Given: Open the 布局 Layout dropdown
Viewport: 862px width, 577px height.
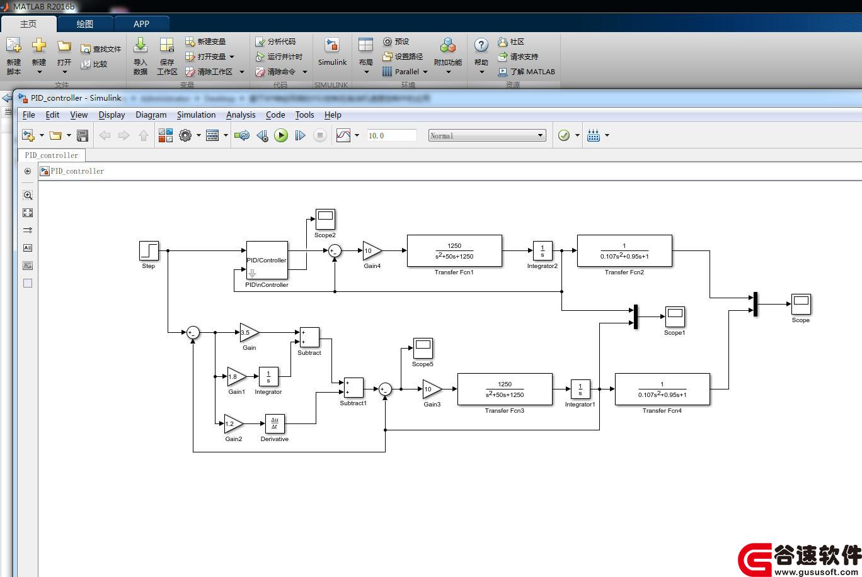Looking at the screenshot, I should tap(366, 56).
